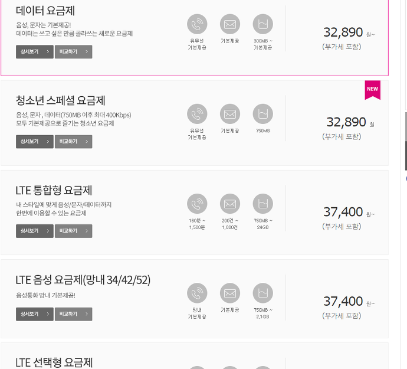Click the phone icon in 청소년 스페셜 요금제
This screenshot has width=407, height=369.
pos(197,114)
